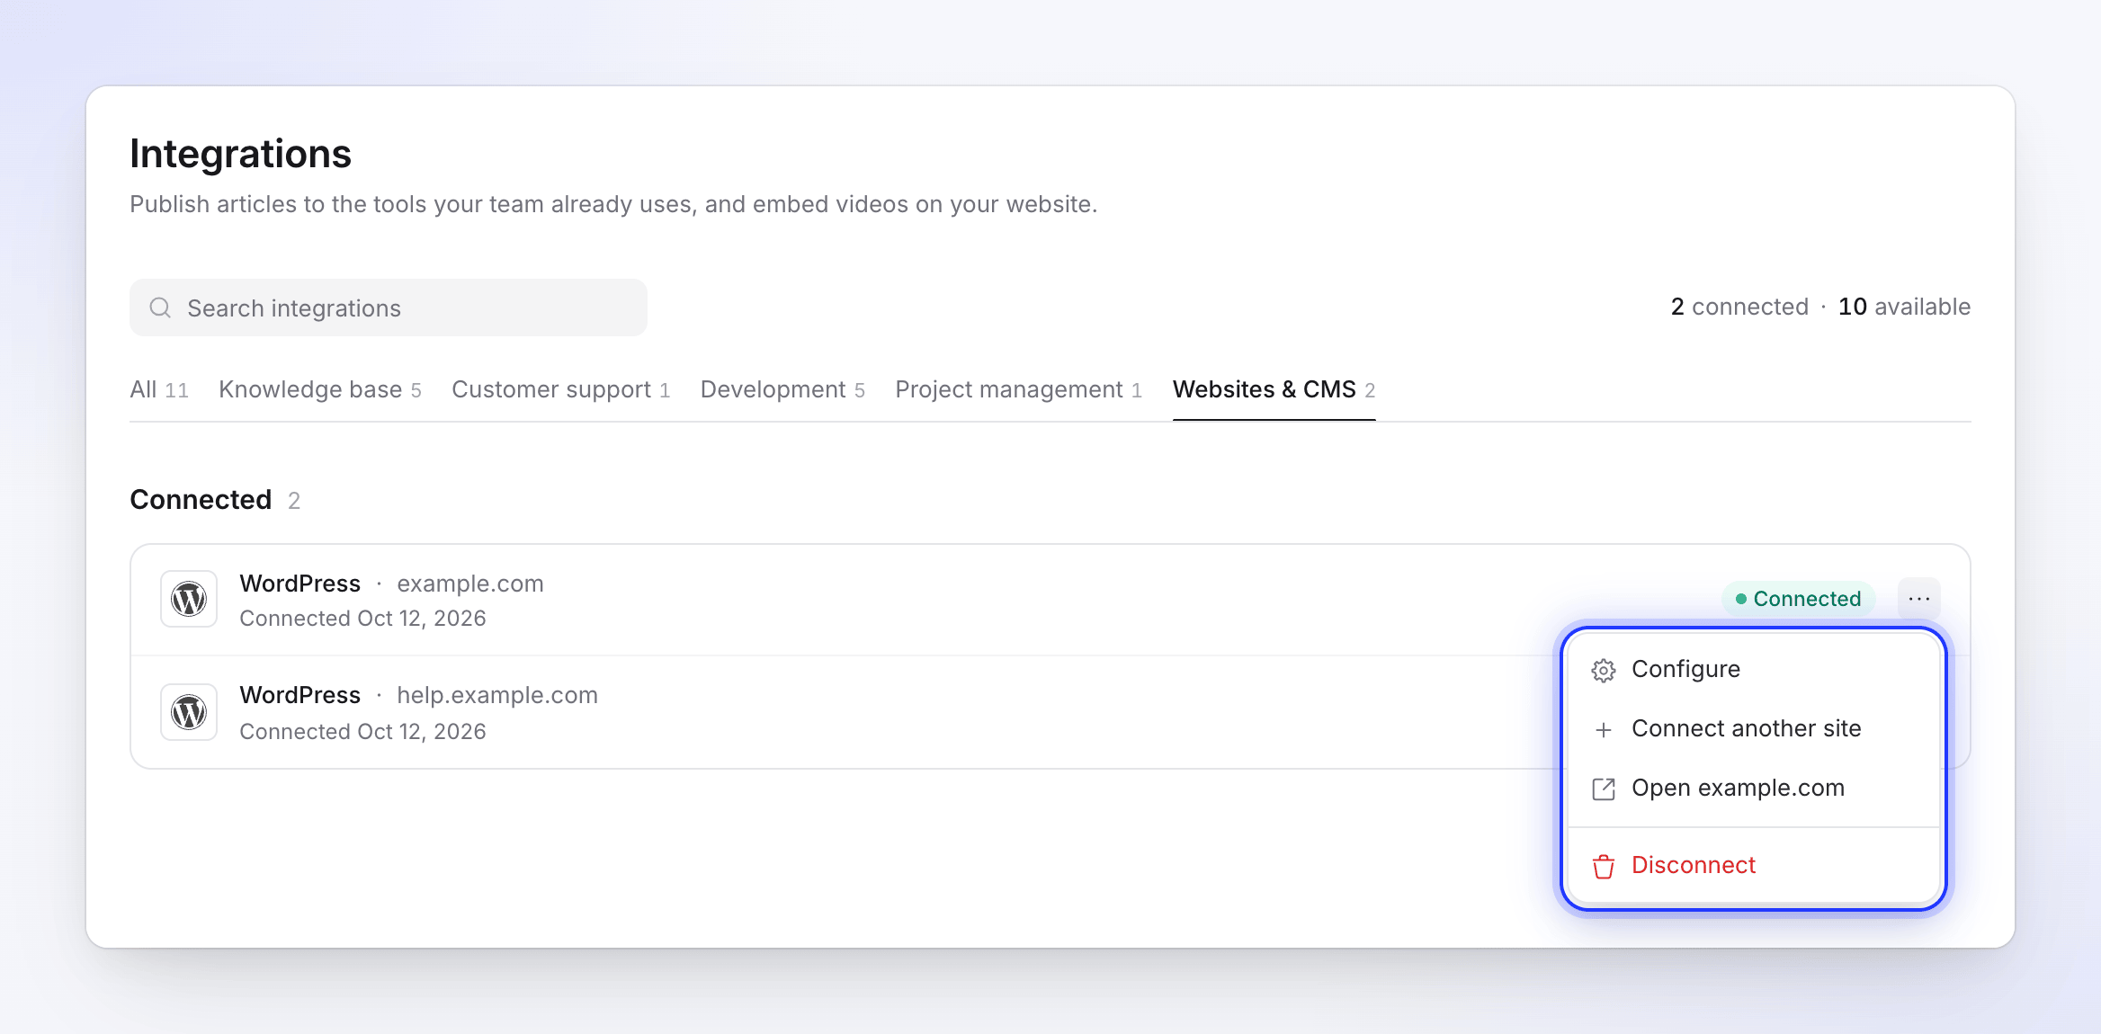Click the Integrations page heading

click(240, 154)
